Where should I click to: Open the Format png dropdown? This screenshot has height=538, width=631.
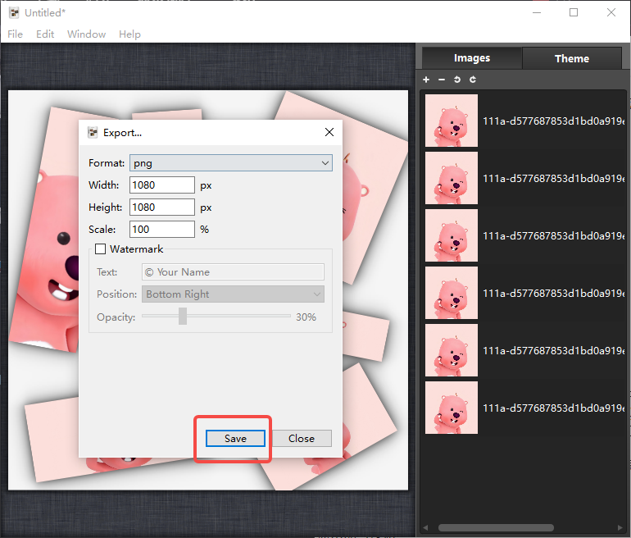click(x=231, y=163)
